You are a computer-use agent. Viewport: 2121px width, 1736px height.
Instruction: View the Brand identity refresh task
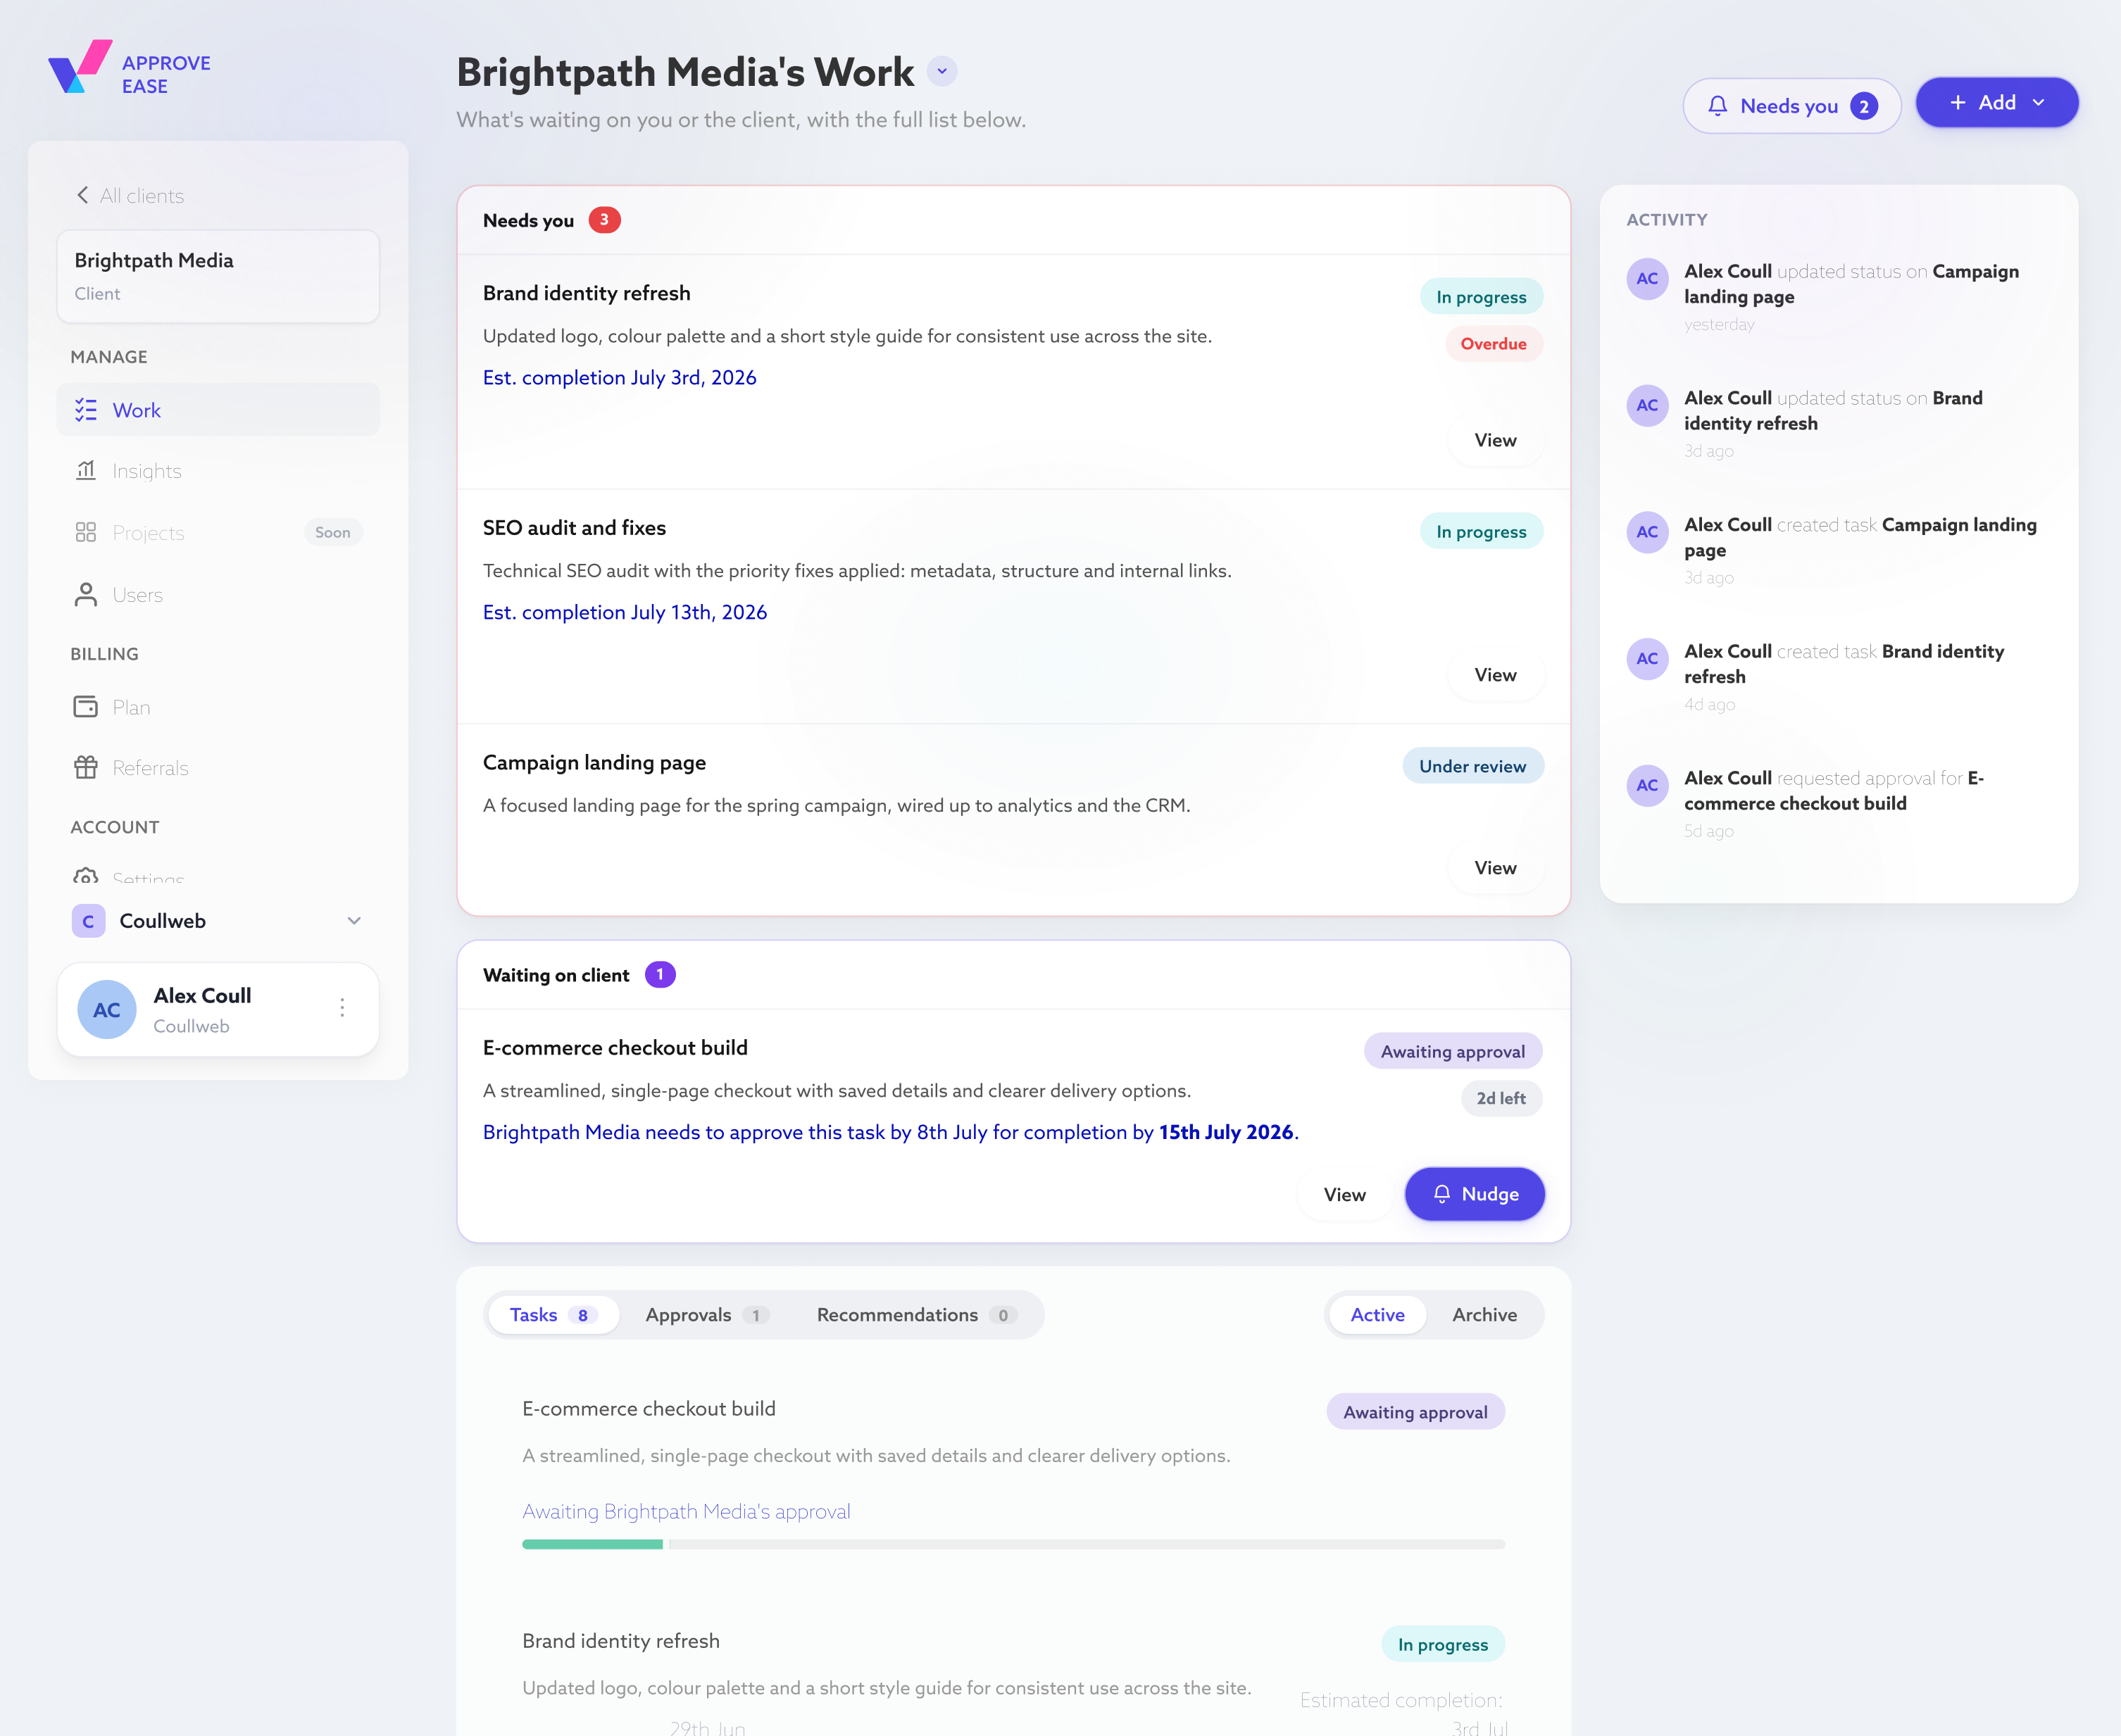pos(1496,440)
